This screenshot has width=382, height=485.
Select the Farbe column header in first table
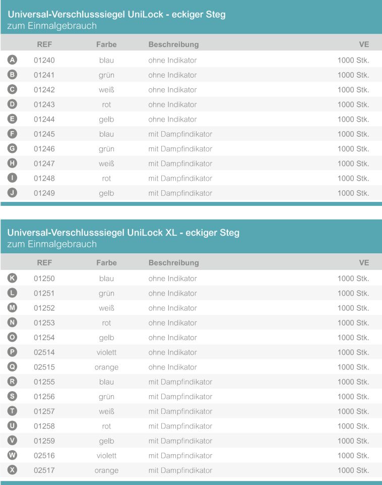(x=106, y=44)
